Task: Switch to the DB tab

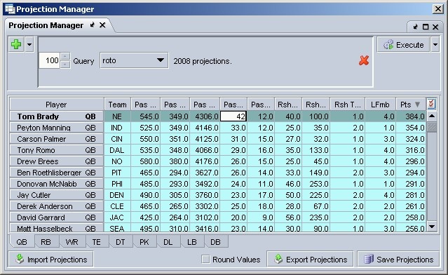Action: click(215, 242)
